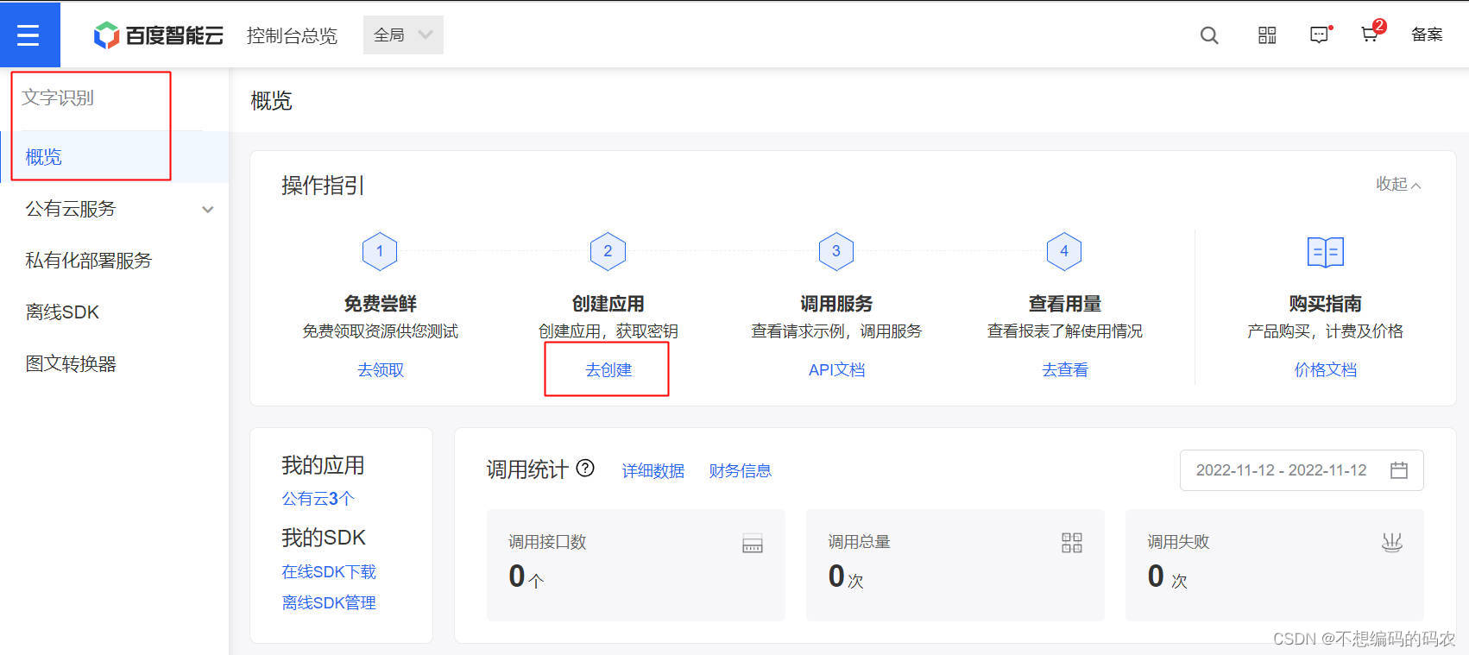This screenshot has width=1469, height=655.
Task: Click the 去创建 link
Action: click(608, 369)
